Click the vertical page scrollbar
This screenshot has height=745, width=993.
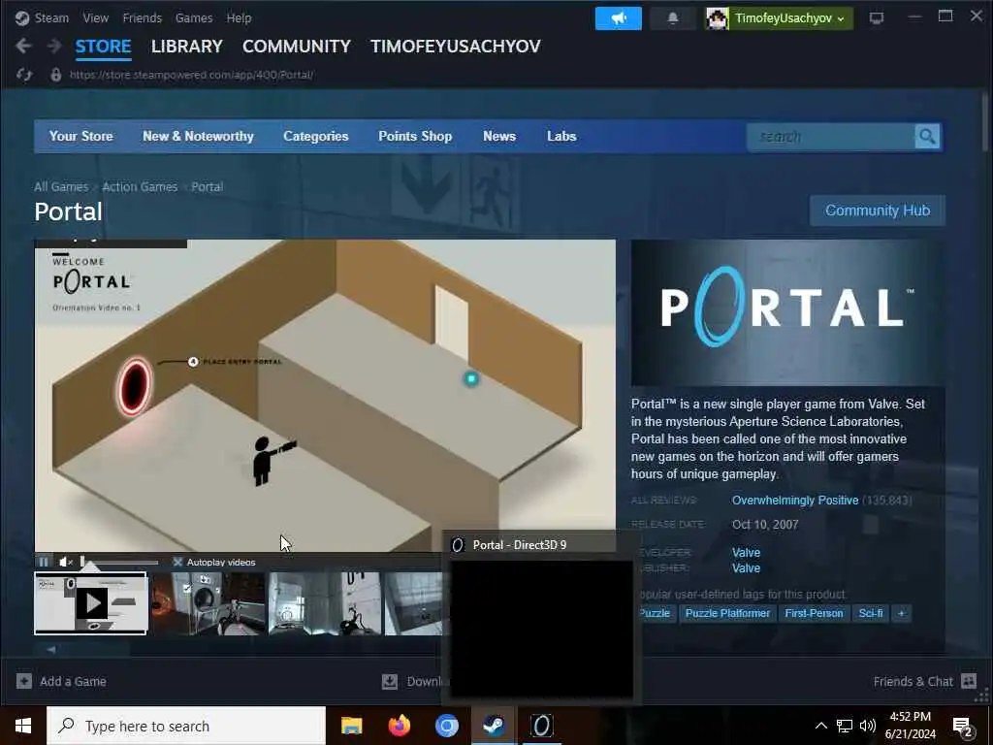coord(985,122)
